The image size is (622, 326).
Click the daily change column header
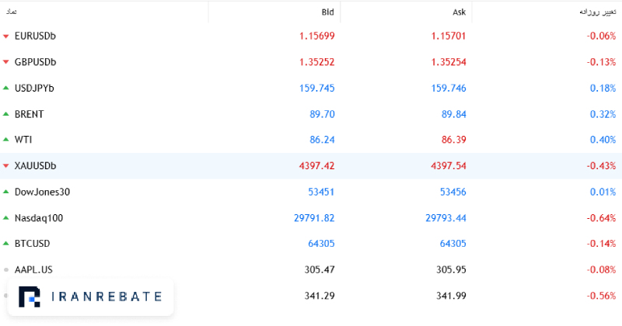[598, 12]
